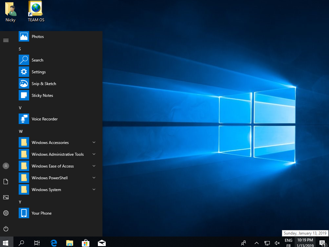Click the Windows Start button
The width and height of the screenshot is (329, 247).
(6, 243)
